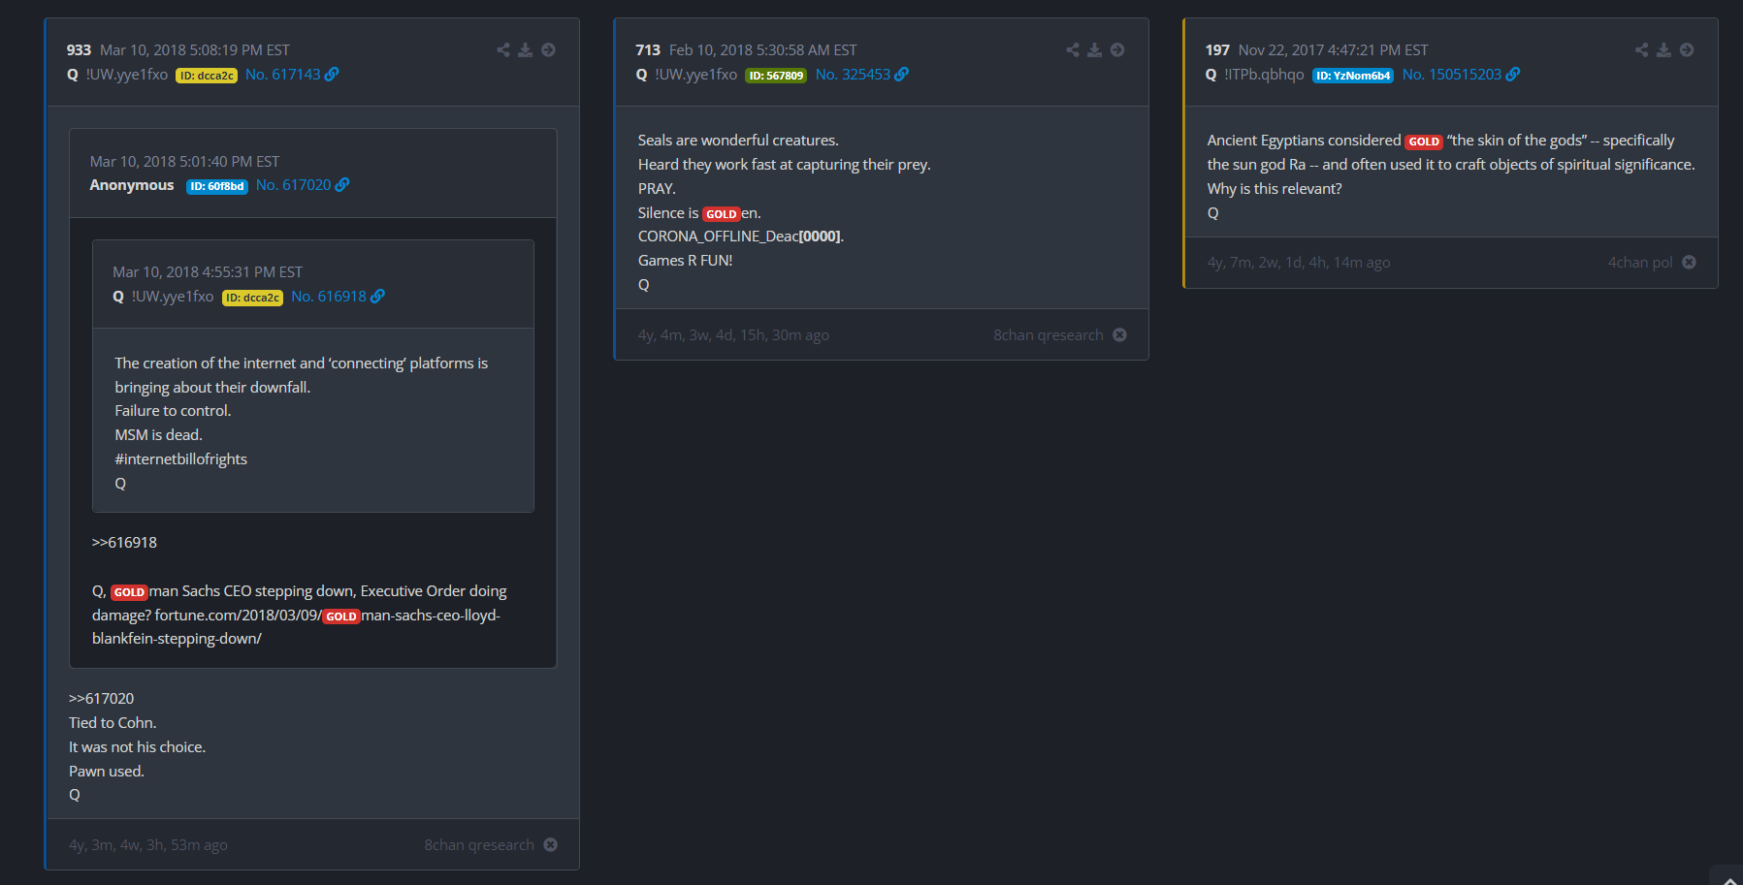
Task: Click circled X icon in post 713 footer
Action: pos(1119,334)
